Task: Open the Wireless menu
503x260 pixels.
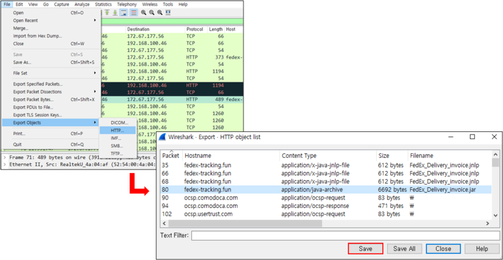Action: (x=150, y=5)
